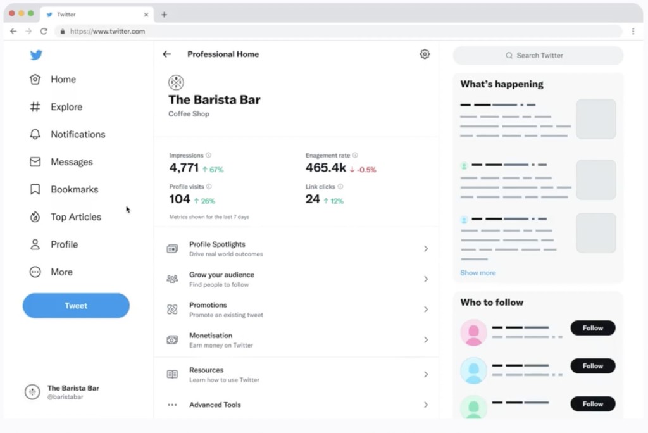
Task: Click the browser reload icon
Action: (x=44, y=31)
